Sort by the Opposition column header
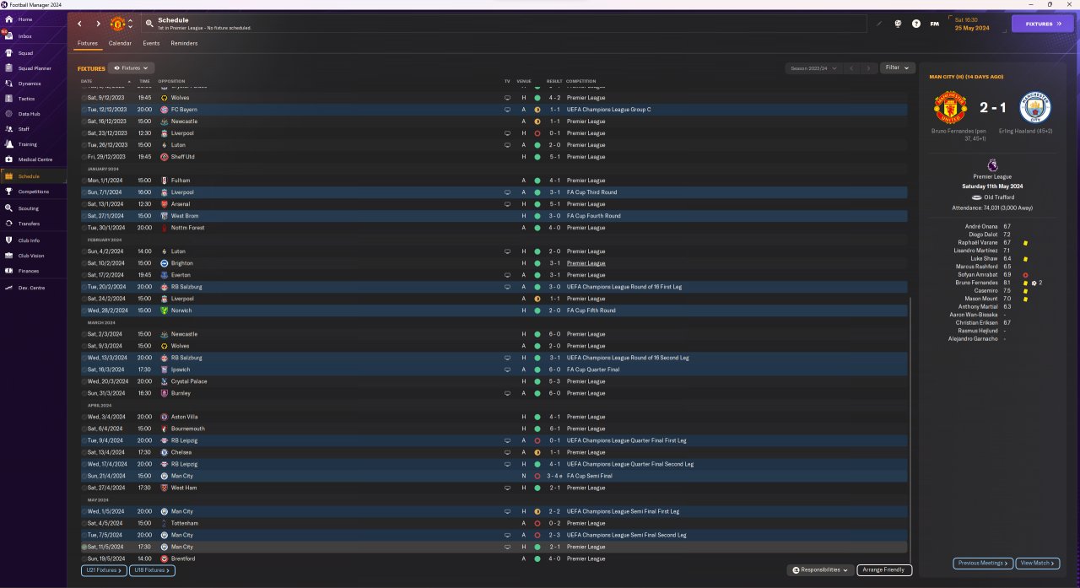The image size is (1080, 588). point(171,81)
